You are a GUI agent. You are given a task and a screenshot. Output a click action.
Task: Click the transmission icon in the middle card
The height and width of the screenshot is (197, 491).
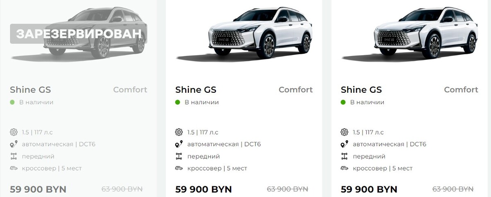point(179,144)
